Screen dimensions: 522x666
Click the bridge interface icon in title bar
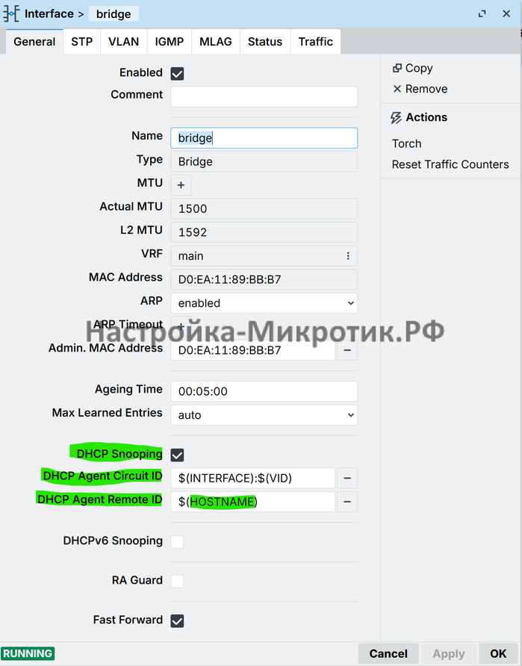(x=11, y=13)
